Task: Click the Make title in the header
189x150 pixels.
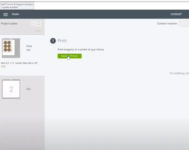Action: coord(16,14)
